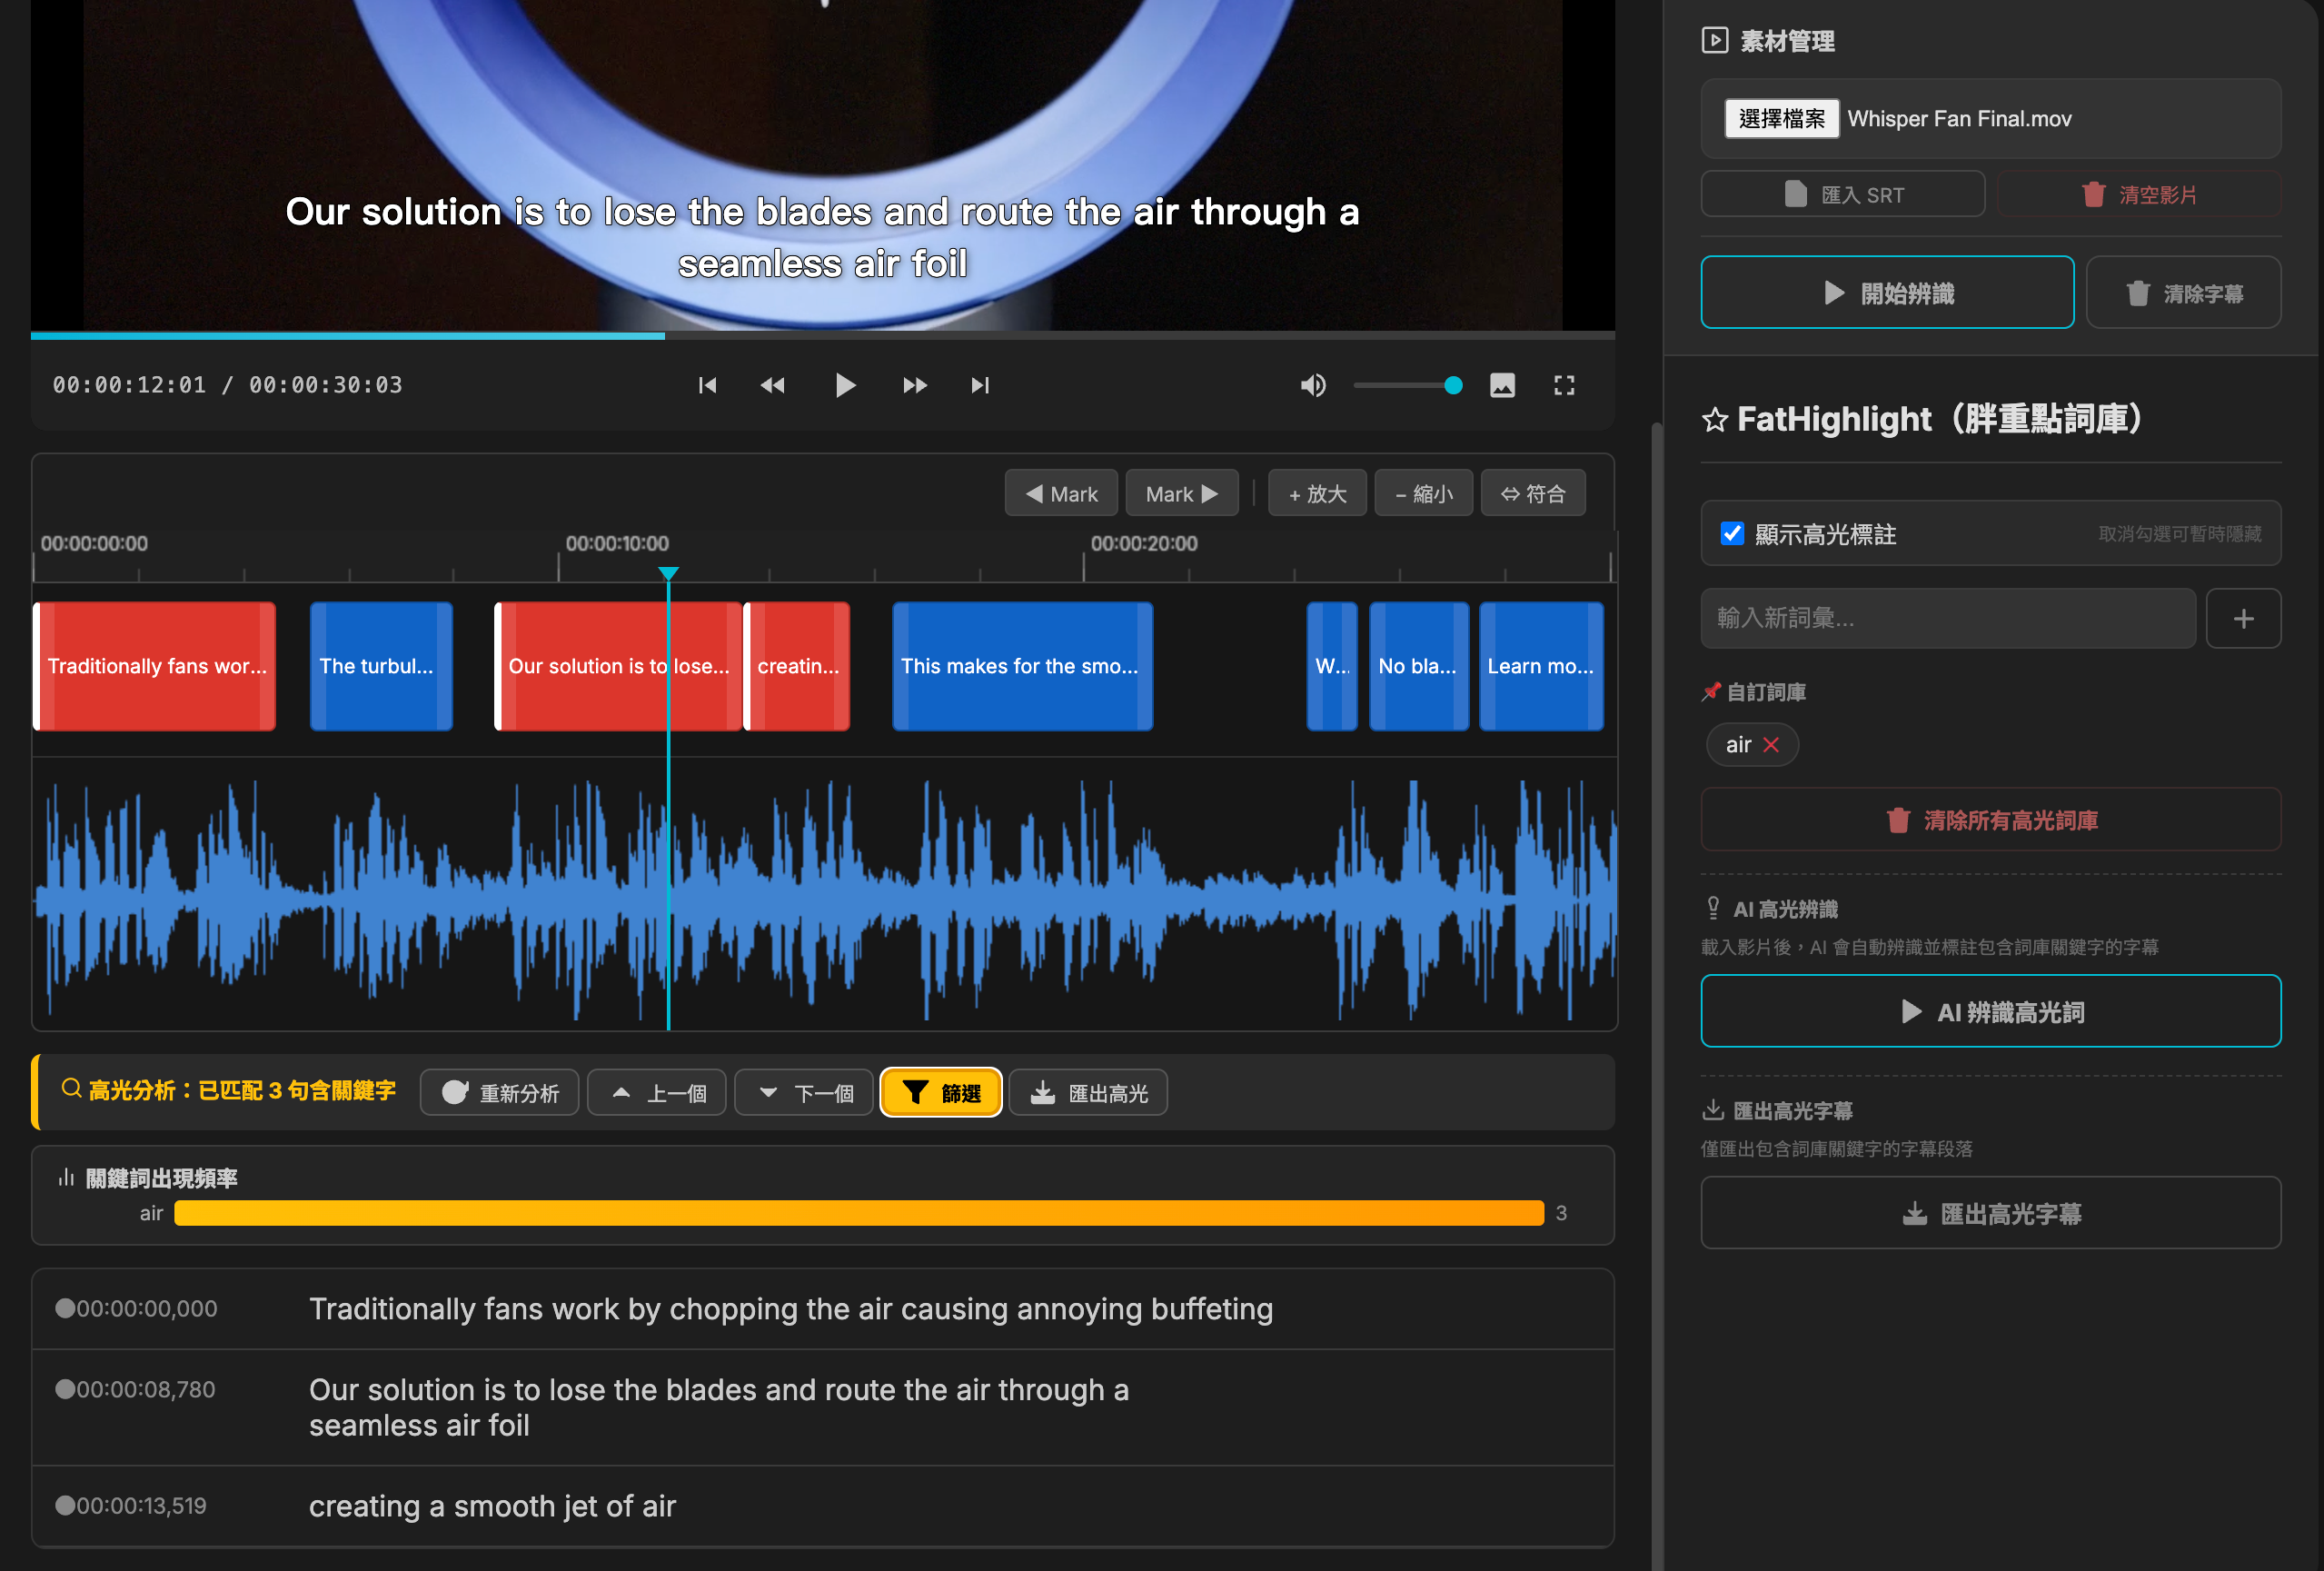Screen dimensions: 2324x1571
Task: Enter fullscreen mode
Action: 1564,385
